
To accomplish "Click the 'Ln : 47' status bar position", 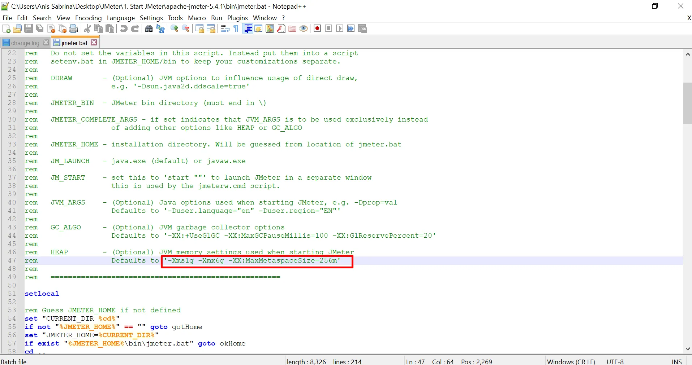I will click(415, 361).
